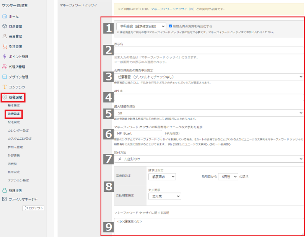Select カレンダー設定 submenu item
306x237 pixels.
pos(18,131)
